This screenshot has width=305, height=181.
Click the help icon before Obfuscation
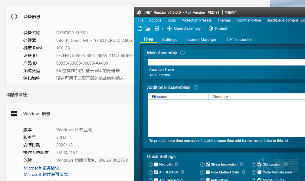(x=254, y=165)
